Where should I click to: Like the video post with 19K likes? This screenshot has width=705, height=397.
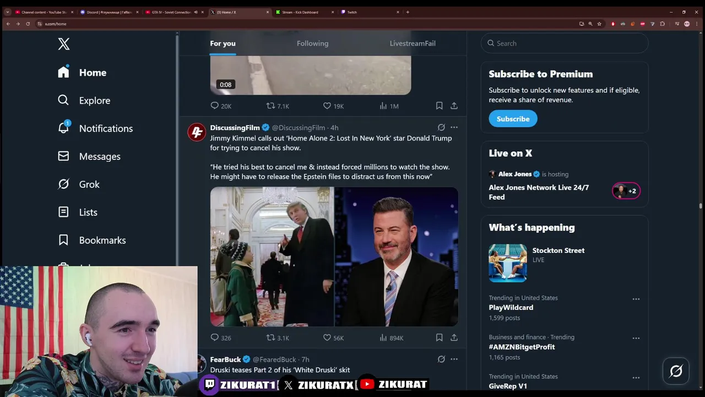point(333,106)
